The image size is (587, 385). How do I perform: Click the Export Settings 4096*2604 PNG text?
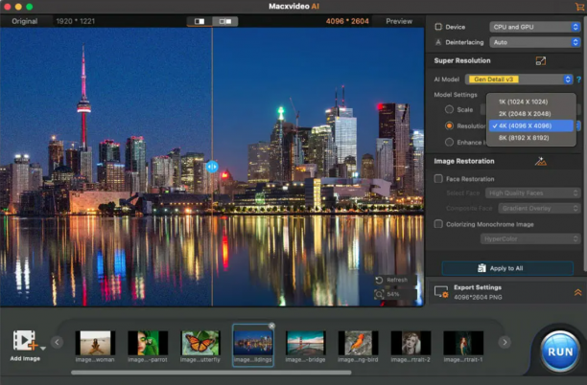(478, 297)
